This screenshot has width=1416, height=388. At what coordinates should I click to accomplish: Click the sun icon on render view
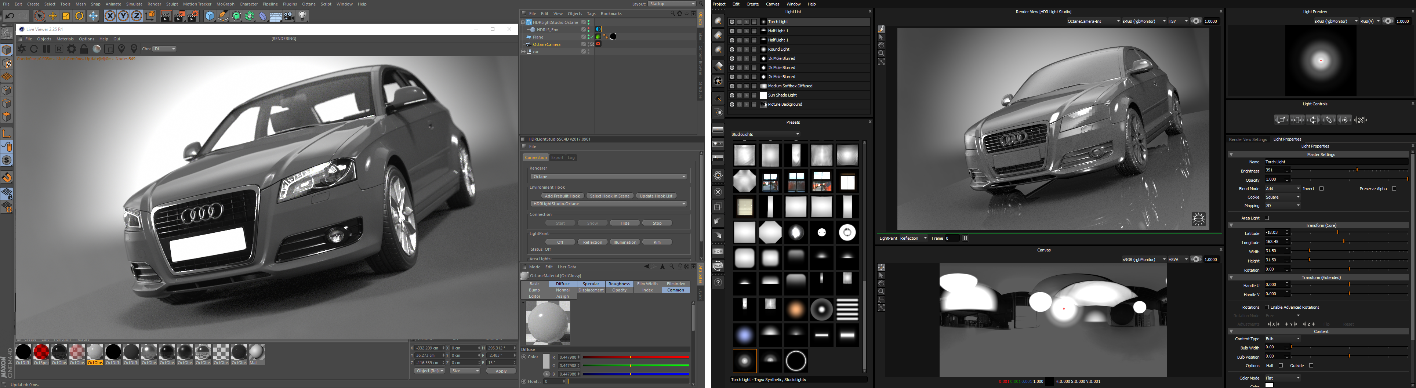point(1199,219)
